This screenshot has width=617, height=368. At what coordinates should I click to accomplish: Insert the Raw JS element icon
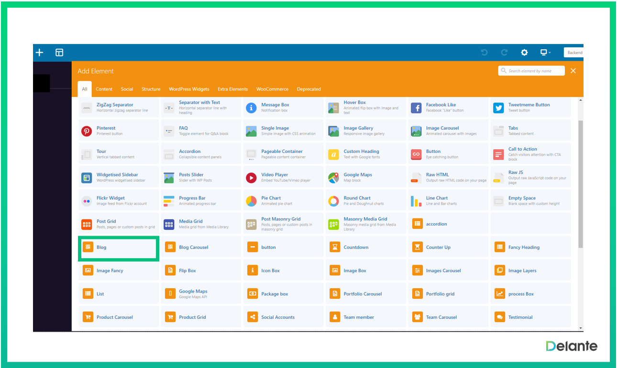tap(498, 178)
